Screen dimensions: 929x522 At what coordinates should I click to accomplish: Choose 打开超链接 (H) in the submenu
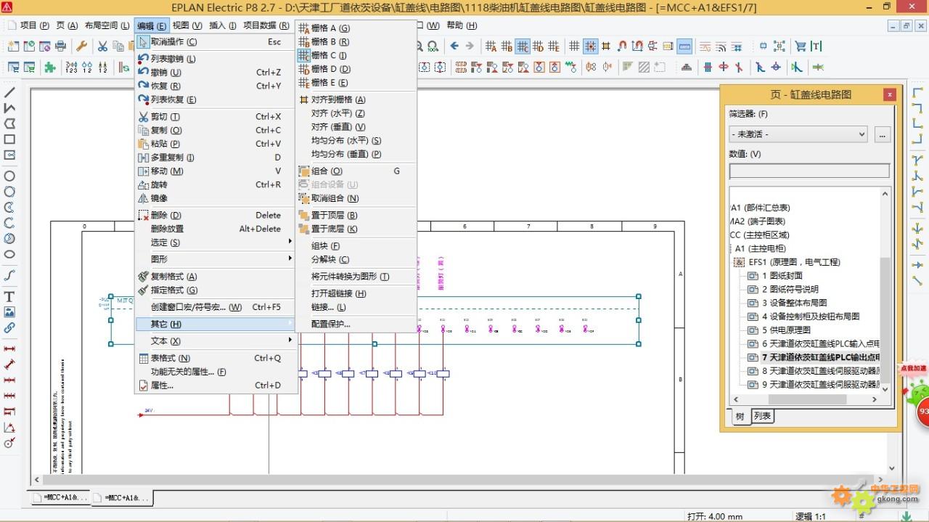357,293
